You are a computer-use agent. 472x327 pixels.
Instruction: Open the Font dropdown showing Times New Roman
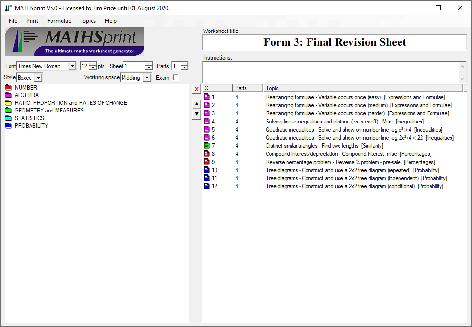tap(72, 66)
